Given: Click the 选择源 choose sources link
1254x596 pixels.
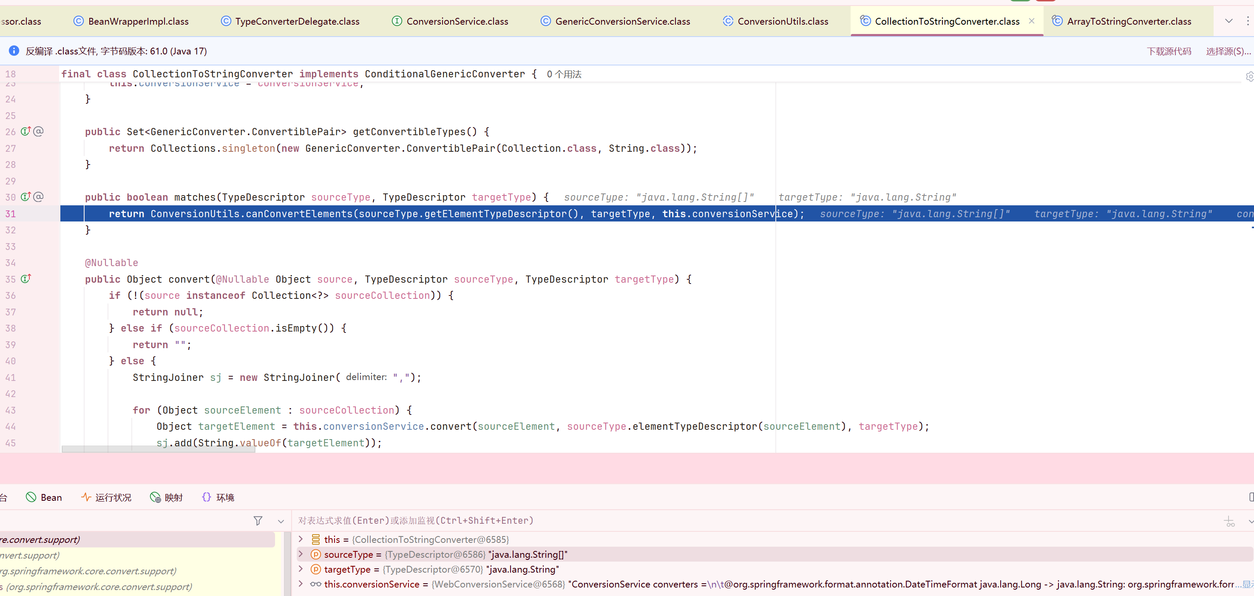Looking at the screenshot, I should (1228, 51).
